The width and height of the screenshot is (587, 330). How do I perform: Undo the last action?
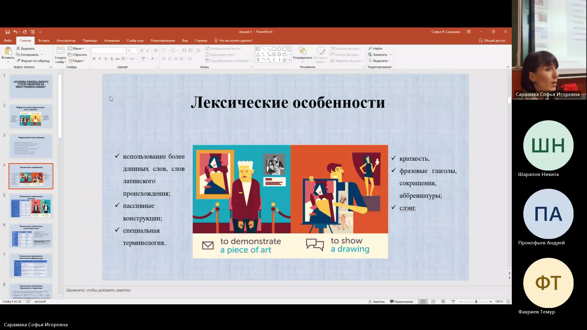tap(15, 32)
